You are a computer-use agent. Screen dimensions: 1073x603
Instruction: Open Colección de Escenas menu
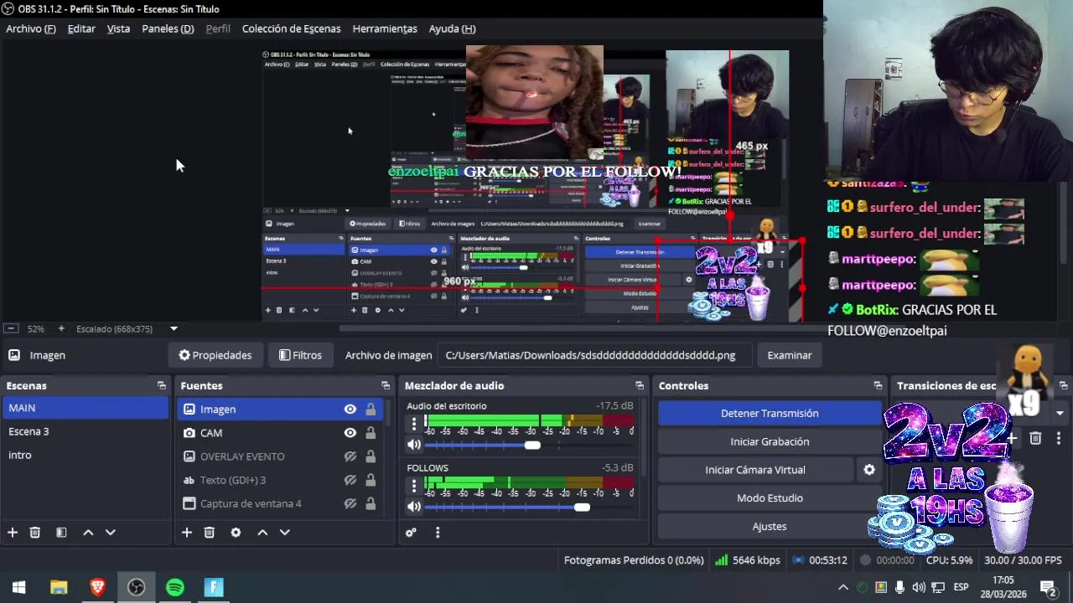tap(291, 28)
